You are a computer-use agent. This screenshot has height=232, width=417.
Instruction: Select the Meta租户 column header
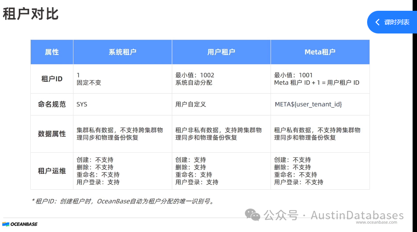[x=320, y=52]
